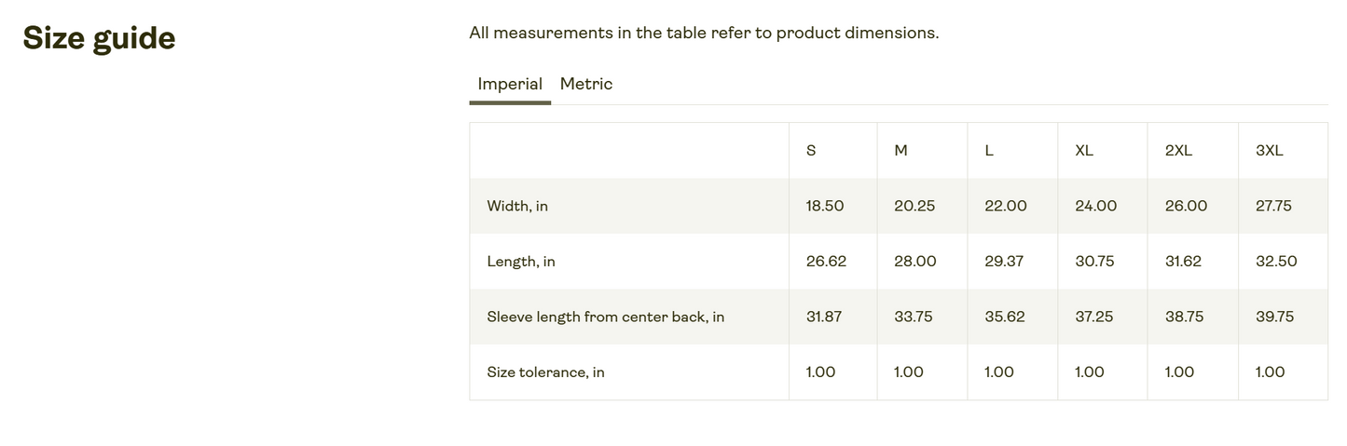The width and height of the screenshot is (1347, 446).
Task: Click the 35.62 sleeve length value
Action: tap(1005, 317)
